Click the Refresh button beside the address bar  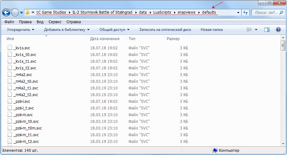(x=245, y=13)
